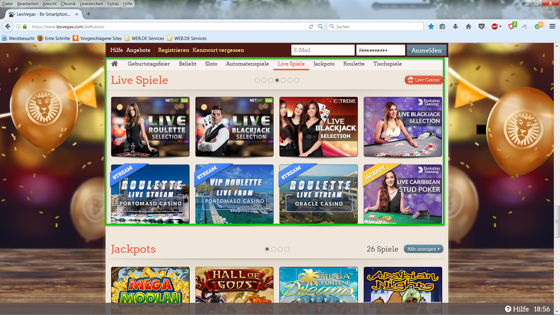
Task: Click the Registrieren link
Action: 174,50
